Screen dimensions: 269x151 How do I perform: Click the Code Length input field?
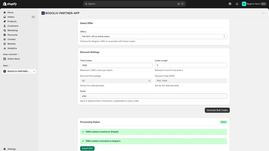191,65
